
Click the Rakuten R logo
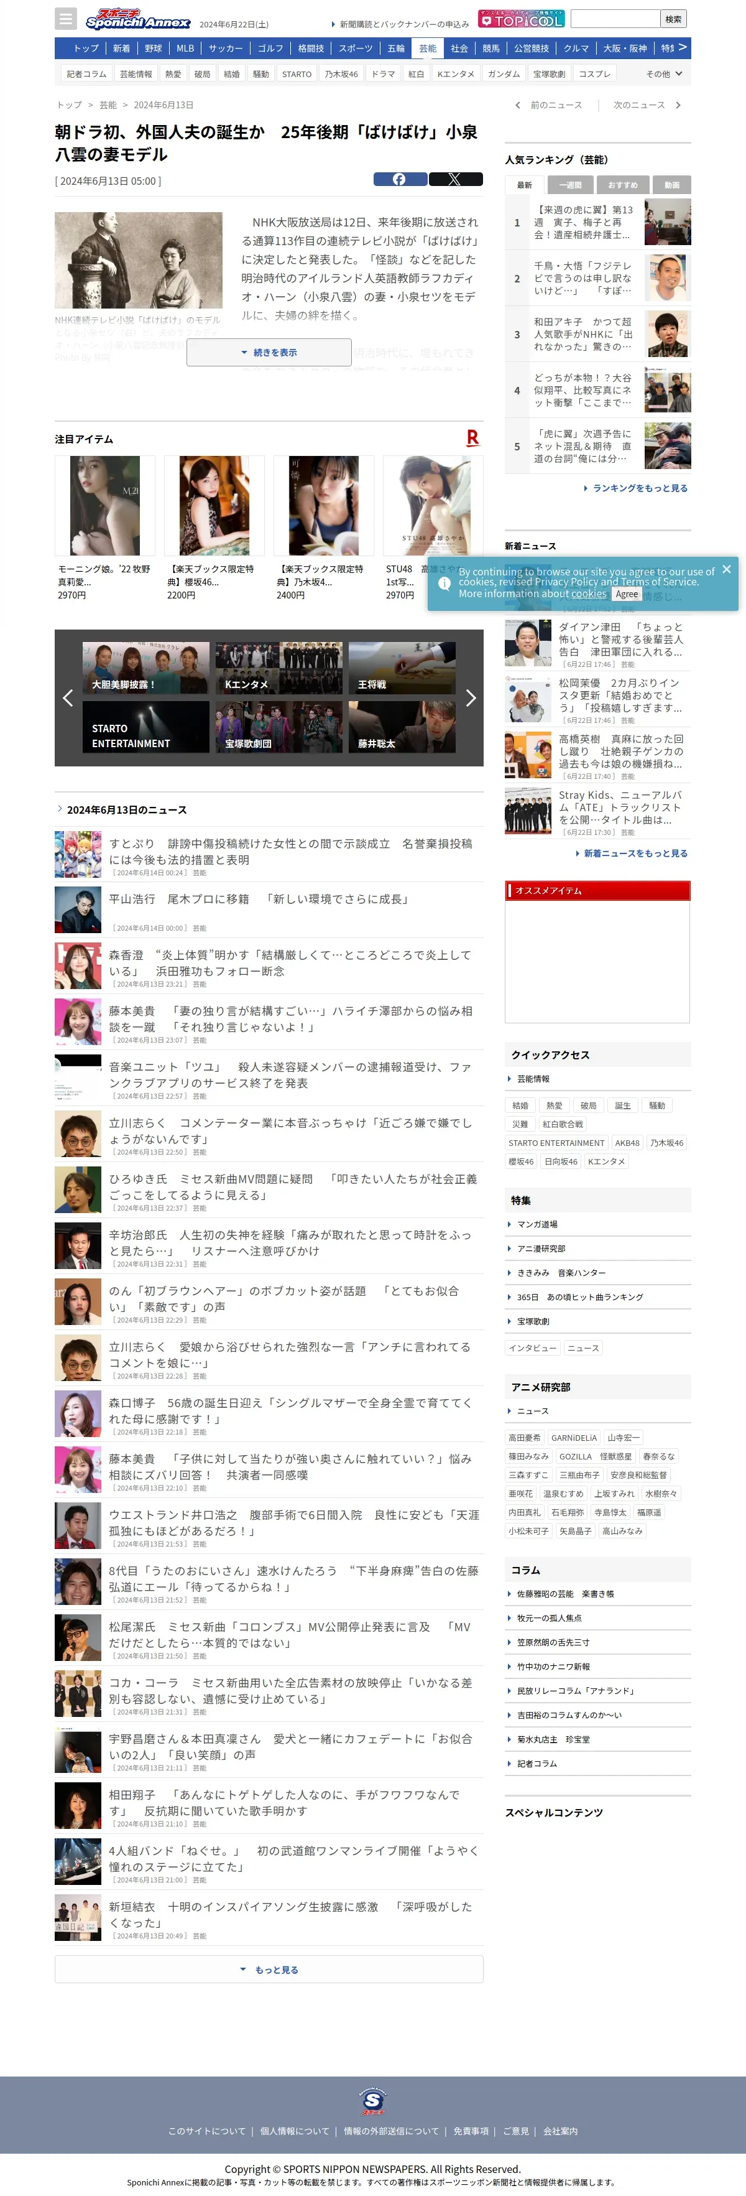tap(472, 438)
